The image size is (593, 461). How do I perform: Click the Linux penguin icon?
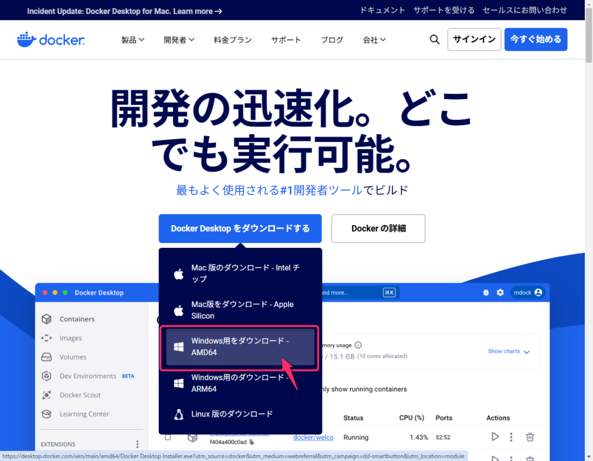click(x=179, y=414)
